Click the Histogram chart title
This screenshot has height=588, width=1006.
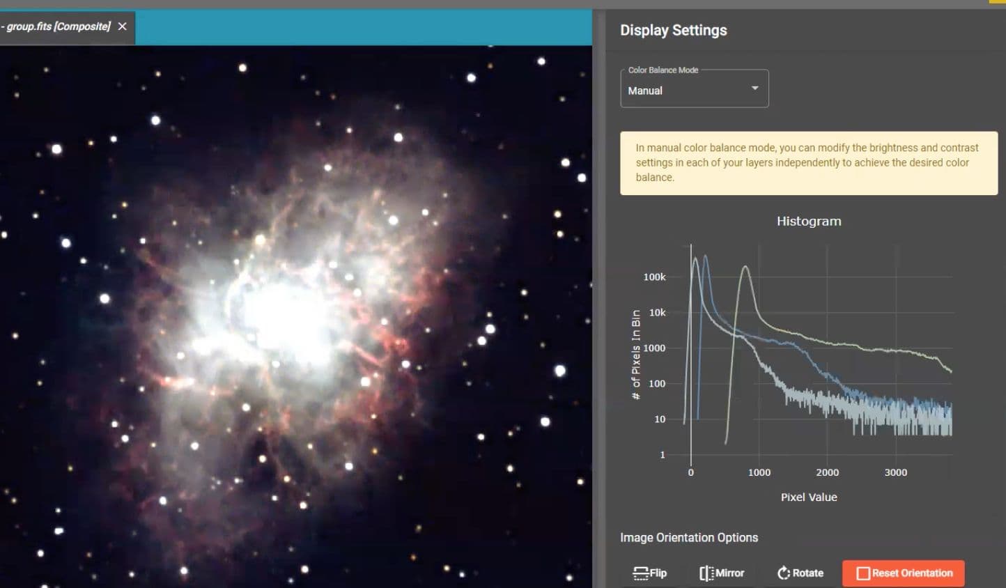click(808, 222)
